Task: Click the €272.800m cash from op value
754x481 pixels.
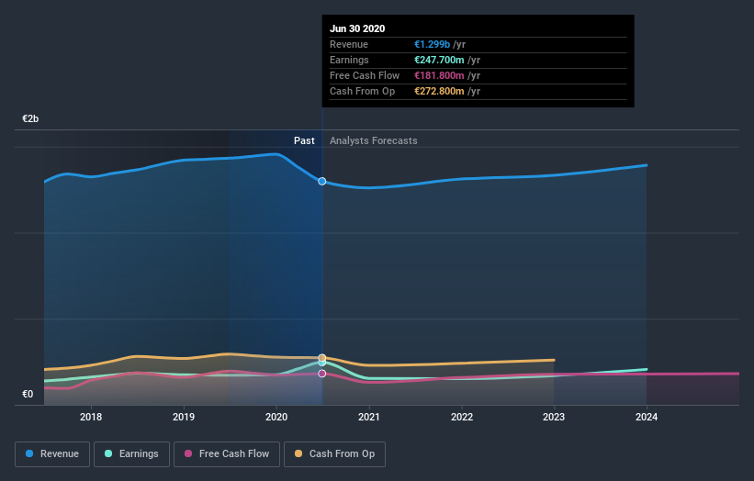Action: click(439, 91)
